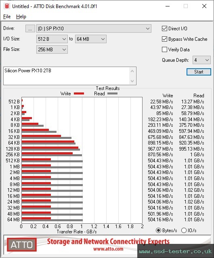The width and height of the screenshot is (214, 258).
Task: Click the description box scroll up arrow
Action: pyautogui.click(x=132, y=71)
